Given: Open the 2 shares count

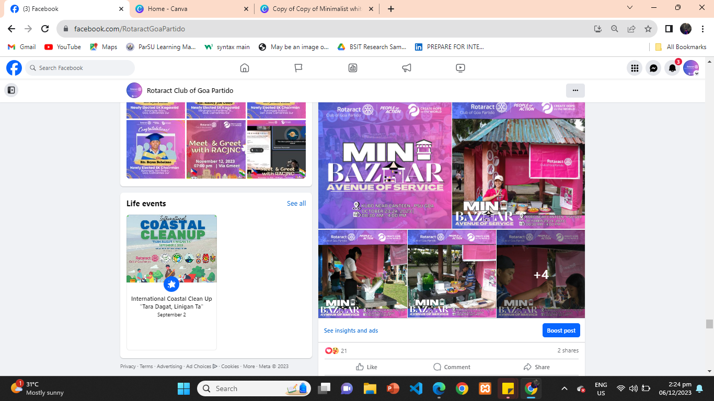Looking at the screenshot, I should pos(568,350).
